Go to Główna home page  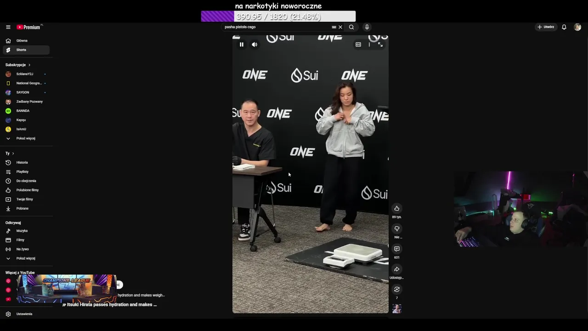[27, 40]
